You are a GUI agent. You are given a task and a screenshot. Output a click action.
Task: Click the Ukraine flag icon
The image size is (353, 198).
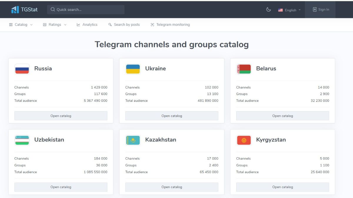(x=133, y=69)
